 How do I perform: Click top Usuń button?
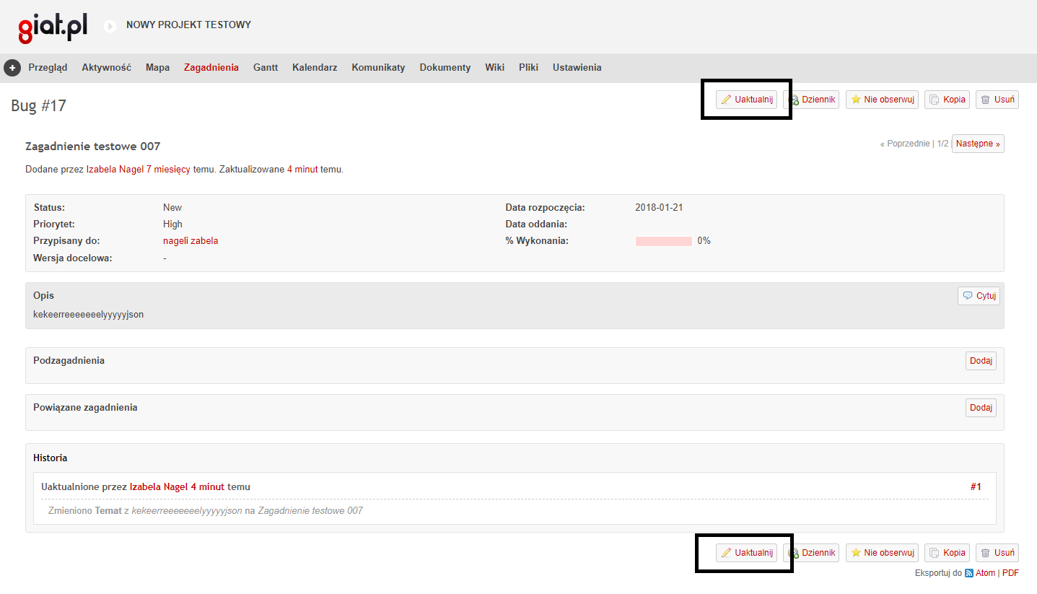[997, 100]
